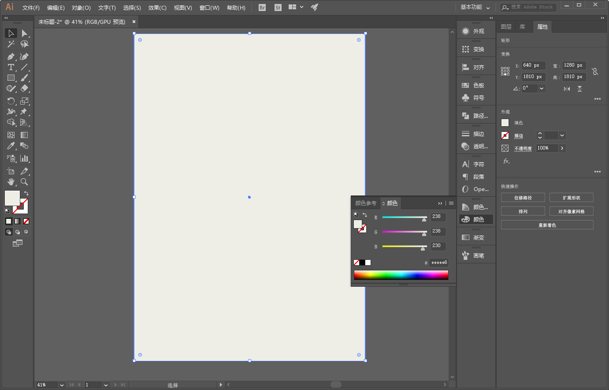
Task: Reset to default fill and stroke
Action: pyautogui.click(x=7, y=211)
